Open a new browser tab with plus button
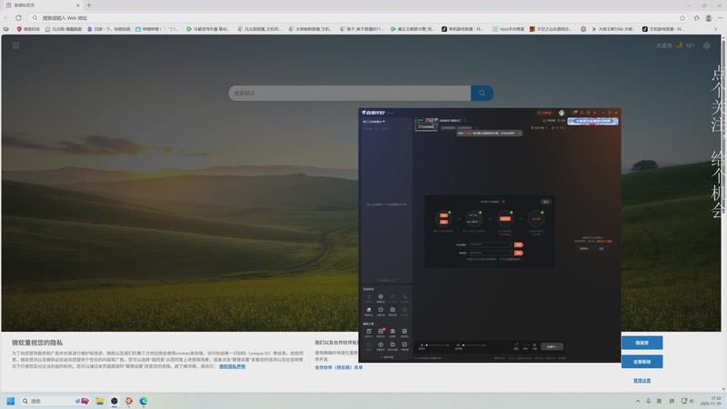 [88, 5]
